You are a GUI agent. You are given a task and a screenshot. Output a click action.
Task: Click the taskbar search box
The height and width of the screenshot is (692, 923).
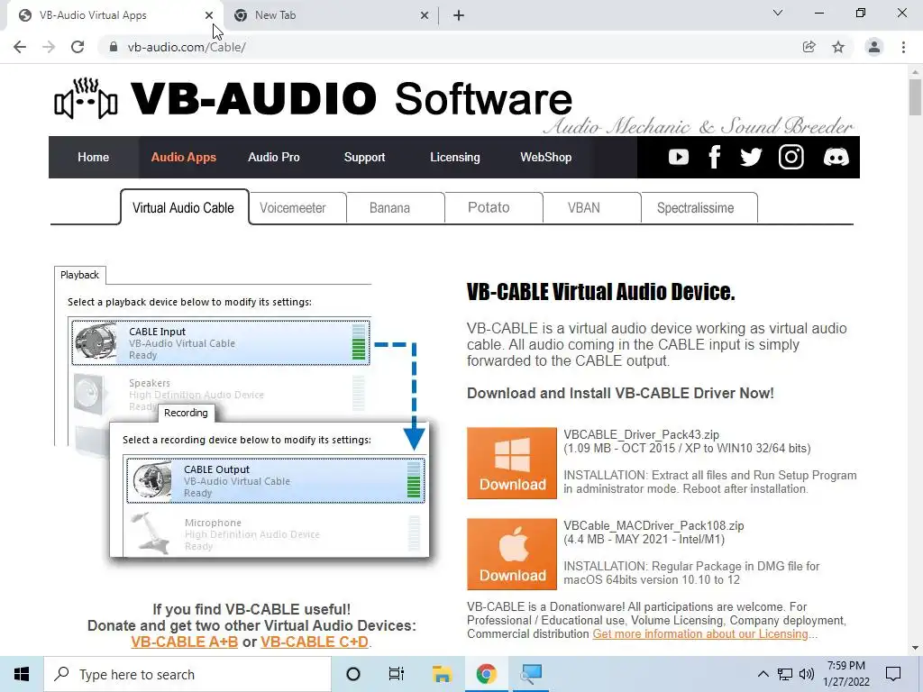tap(187, 674)
